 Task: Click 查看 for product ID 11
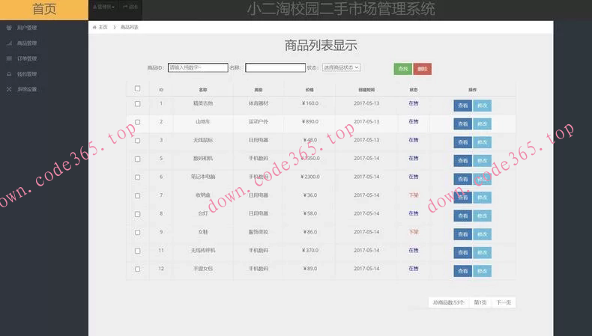click(463, 253)
